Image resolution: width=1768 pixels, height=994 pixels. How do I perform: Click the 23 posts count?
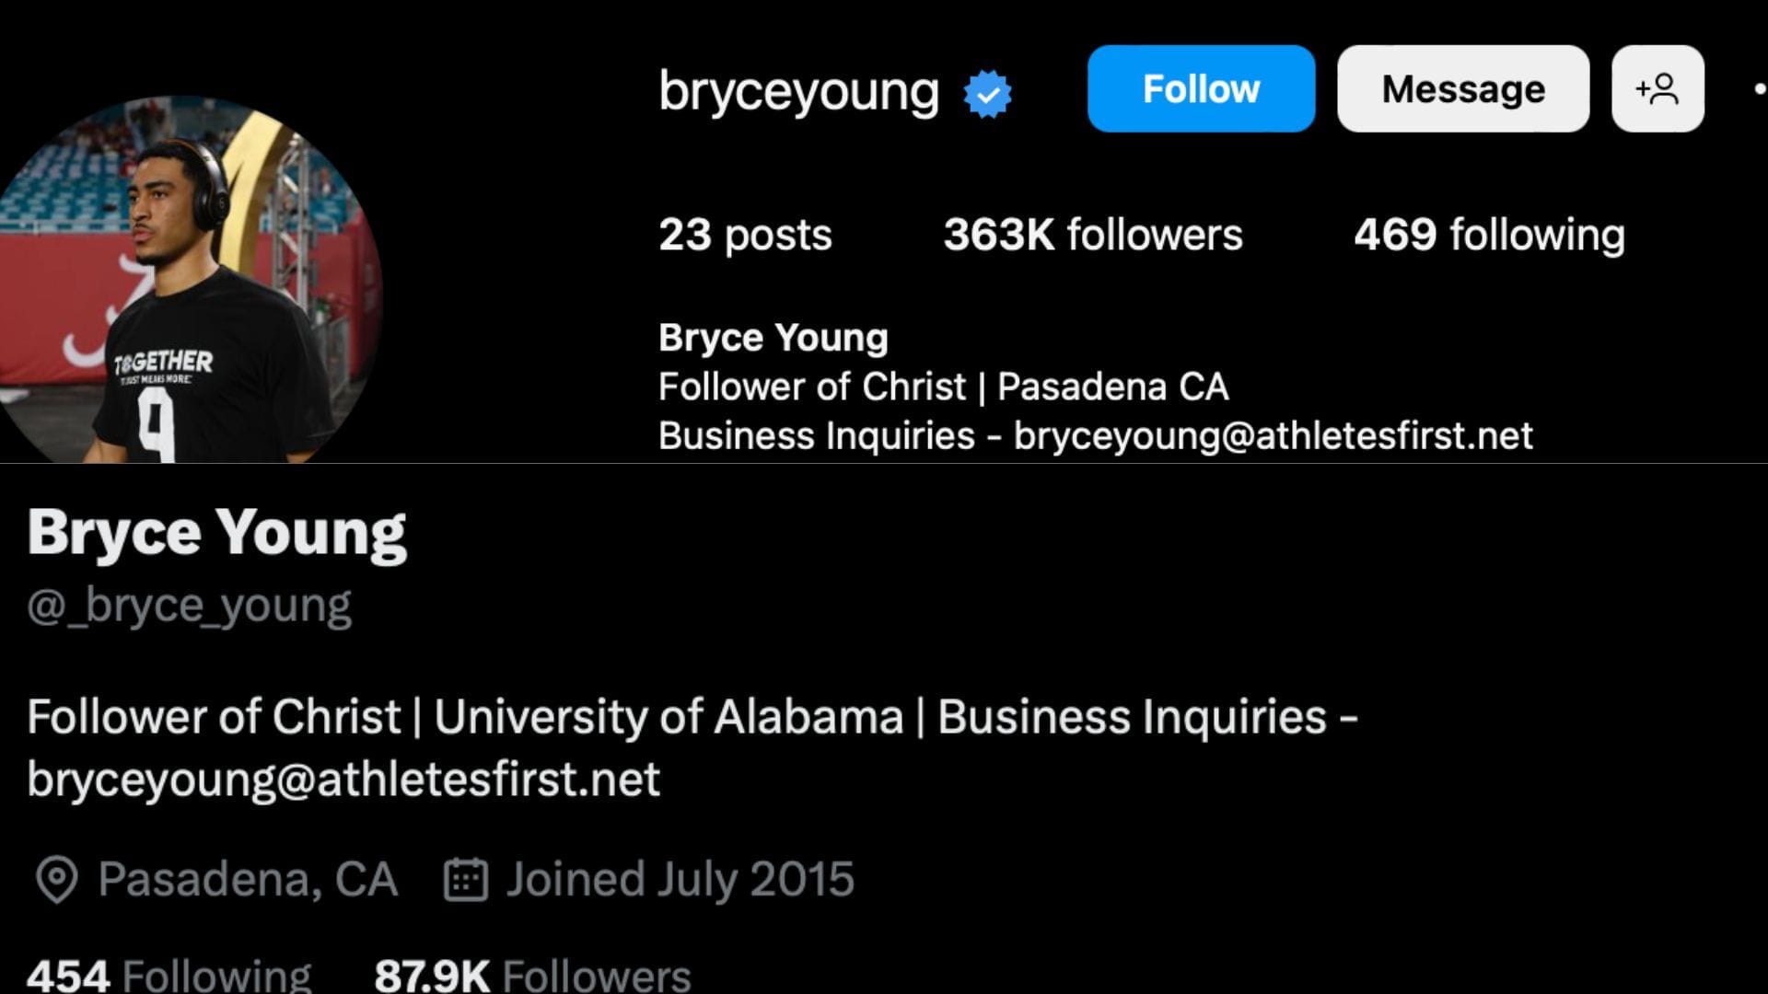(x=744, y=236)
